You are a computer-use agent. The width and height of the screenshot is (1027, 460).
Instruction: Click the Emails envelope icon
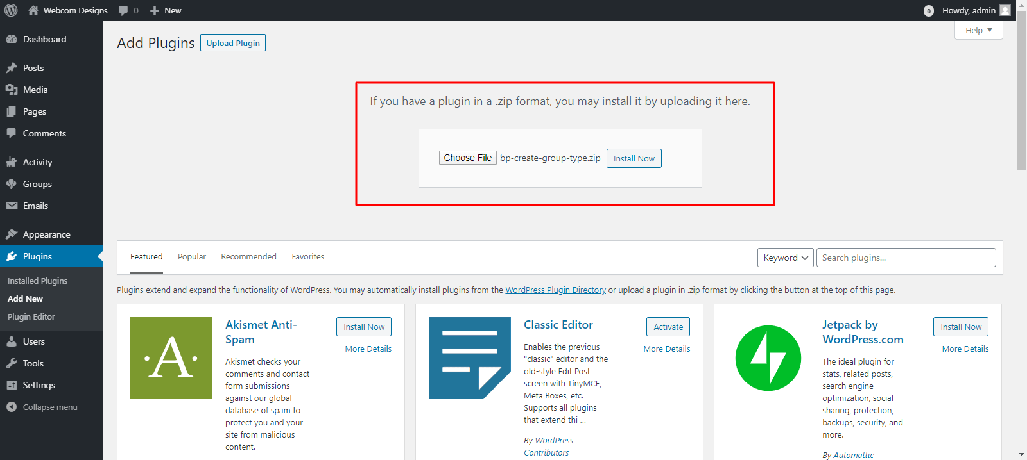12,206
